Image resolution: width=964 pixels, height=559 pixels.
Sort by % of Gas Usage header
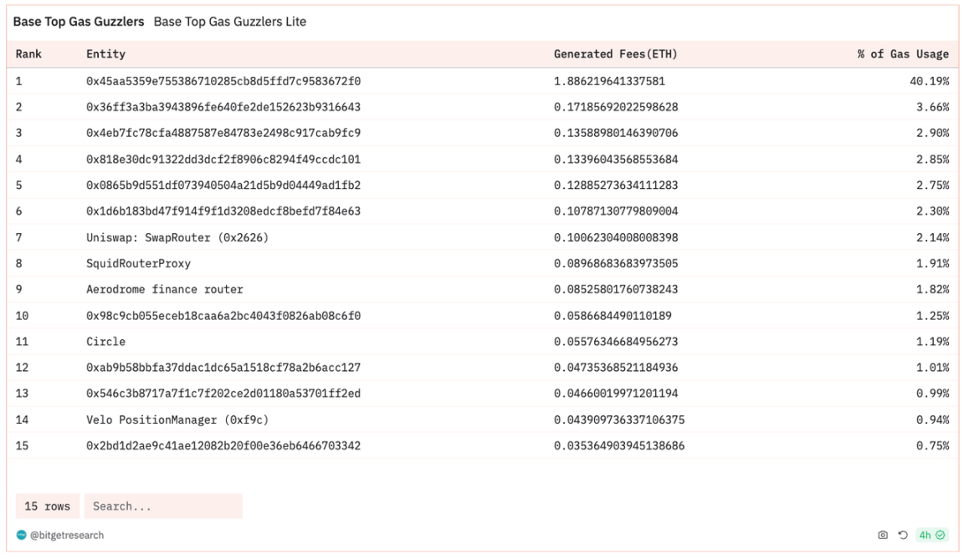pos(903,54)
